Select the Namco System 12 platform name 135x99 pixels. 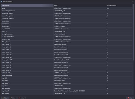click(6, 47)
